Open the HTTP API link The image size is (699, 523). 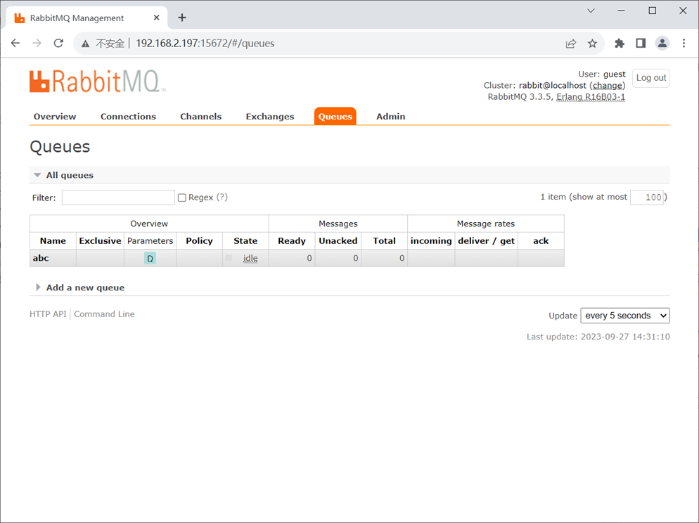click(48, 314)
